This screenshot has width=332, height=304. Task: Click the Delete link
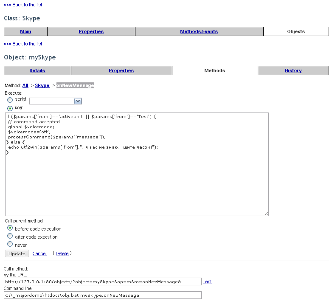pyautogui.click(x=62, y=253)
